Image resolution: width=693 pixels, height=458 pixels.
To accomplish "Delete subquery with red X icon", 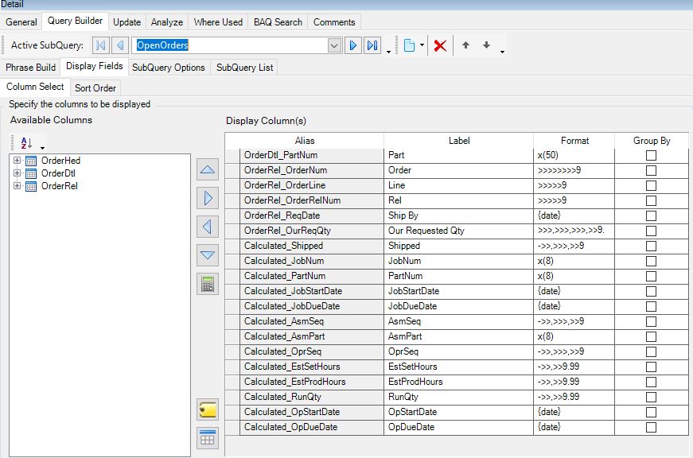I will click(x=440, y=45).
